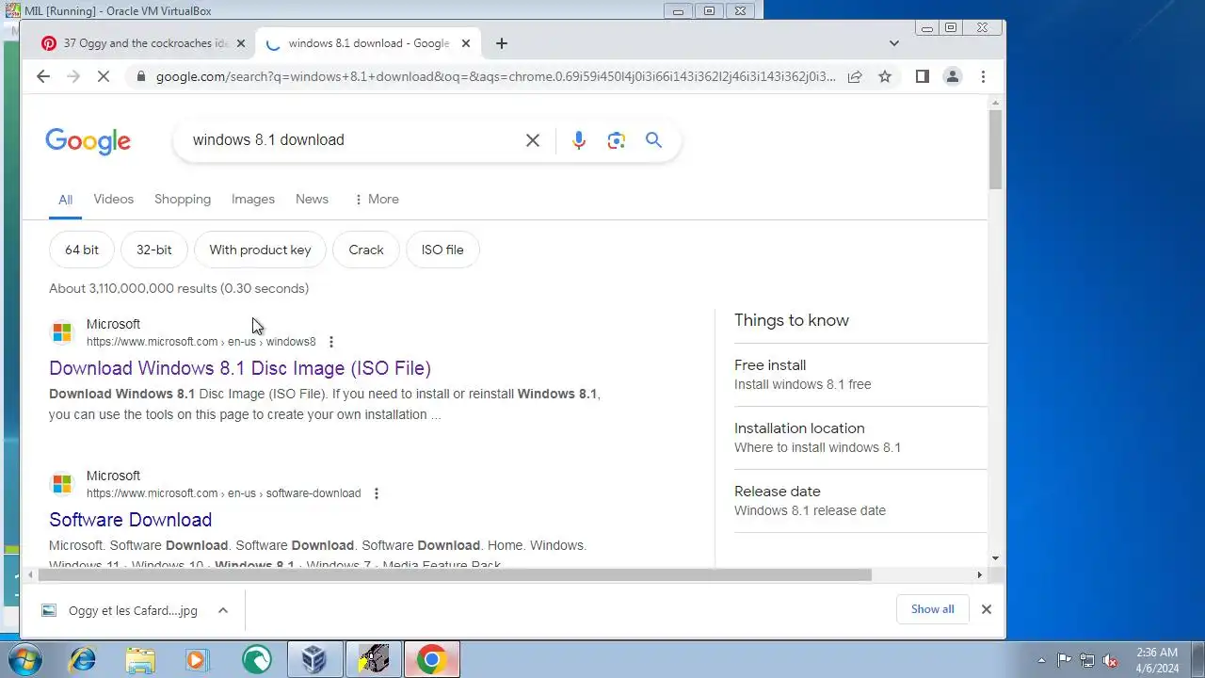Click the magnifier search icon

pos(654,140)
